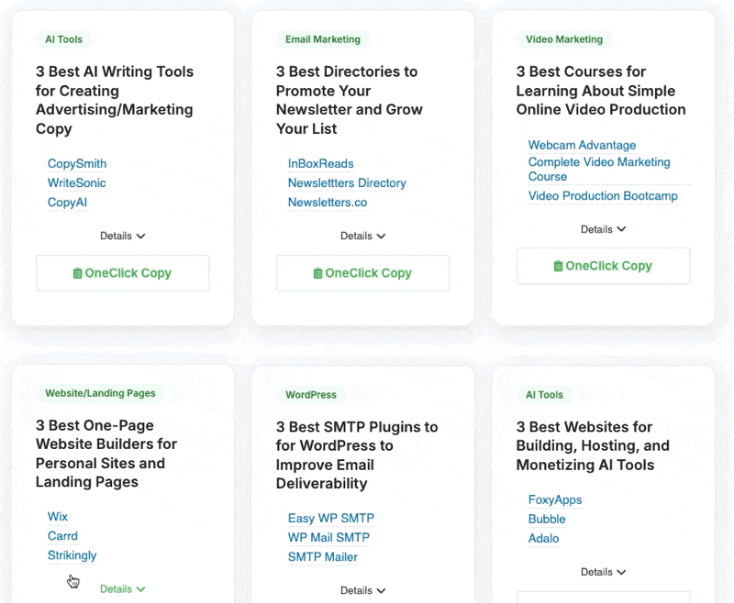734x603 pixels.
Task: Expand Details below FoxyApps, Bubble, Adalo list
Action: 603,572
